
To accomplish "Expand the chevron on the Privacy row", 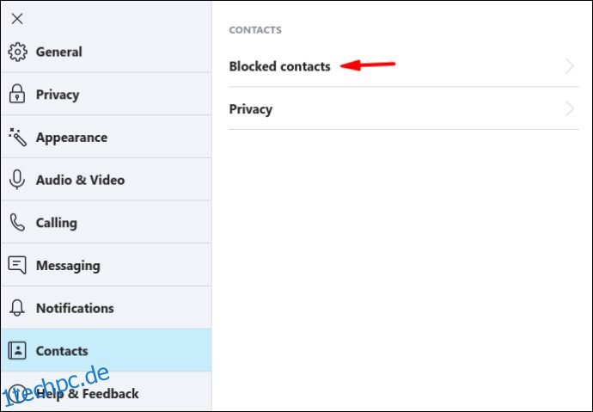I will 570,109.
